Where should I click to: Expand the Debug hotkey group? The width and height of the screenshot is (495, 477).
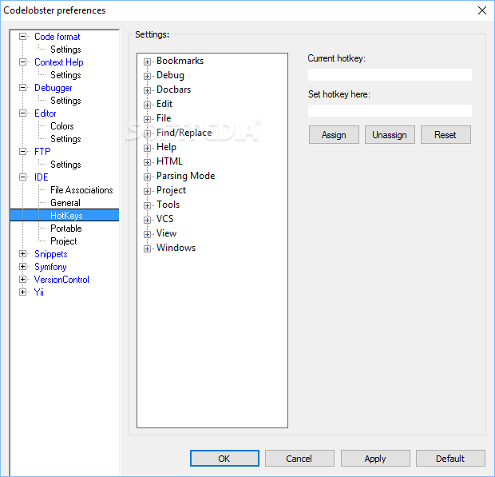[x=147, y=76]
